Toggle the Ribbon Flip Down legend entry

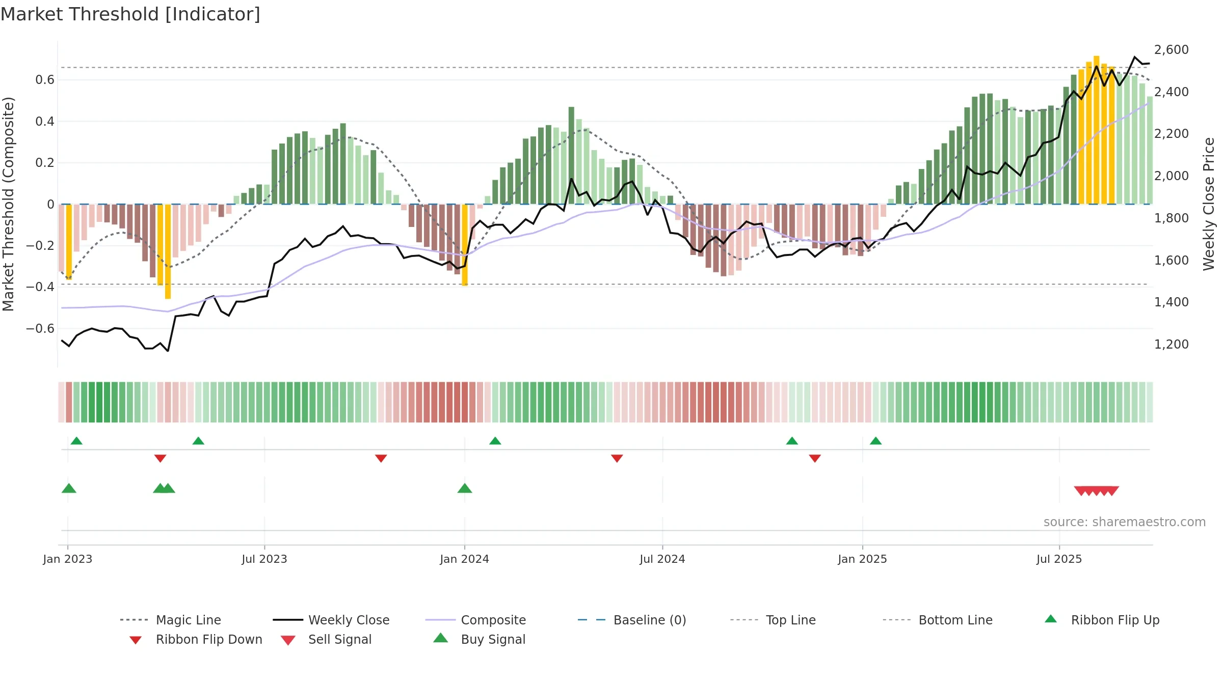coord(195,639)
